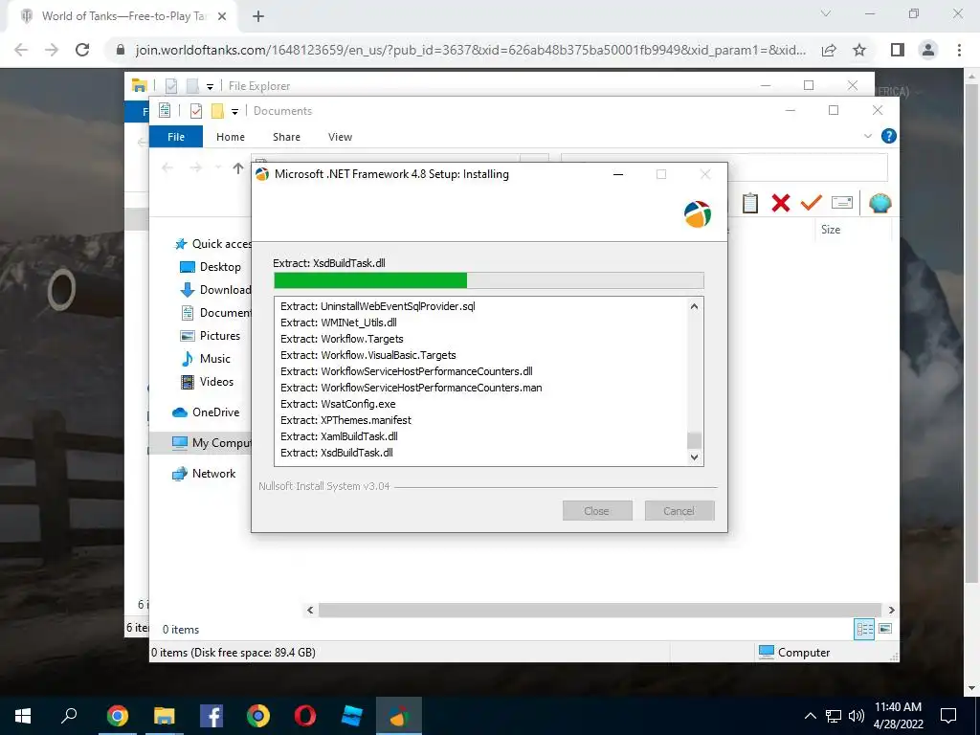This screenshot has height=735, width=980.
Task: Open the View ribbon tab
Action: [x=340, y=137]
